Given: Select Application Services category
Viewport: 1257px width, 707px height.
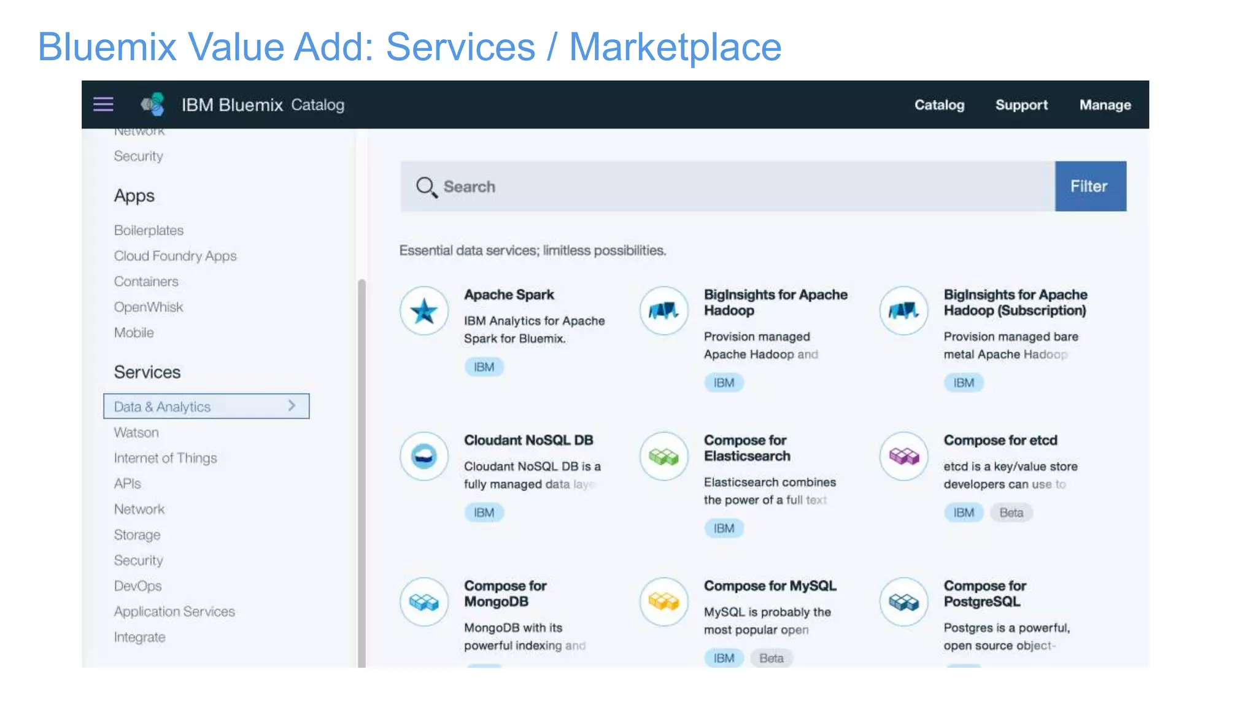Looking at the screenshot, I should point(174,612).
